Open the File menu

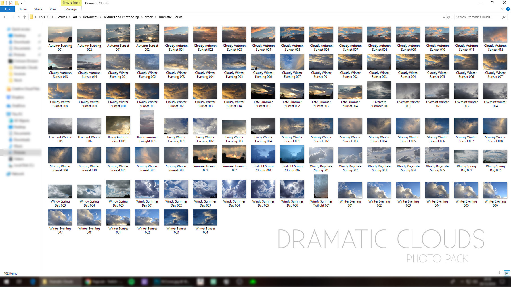(7, 9)
